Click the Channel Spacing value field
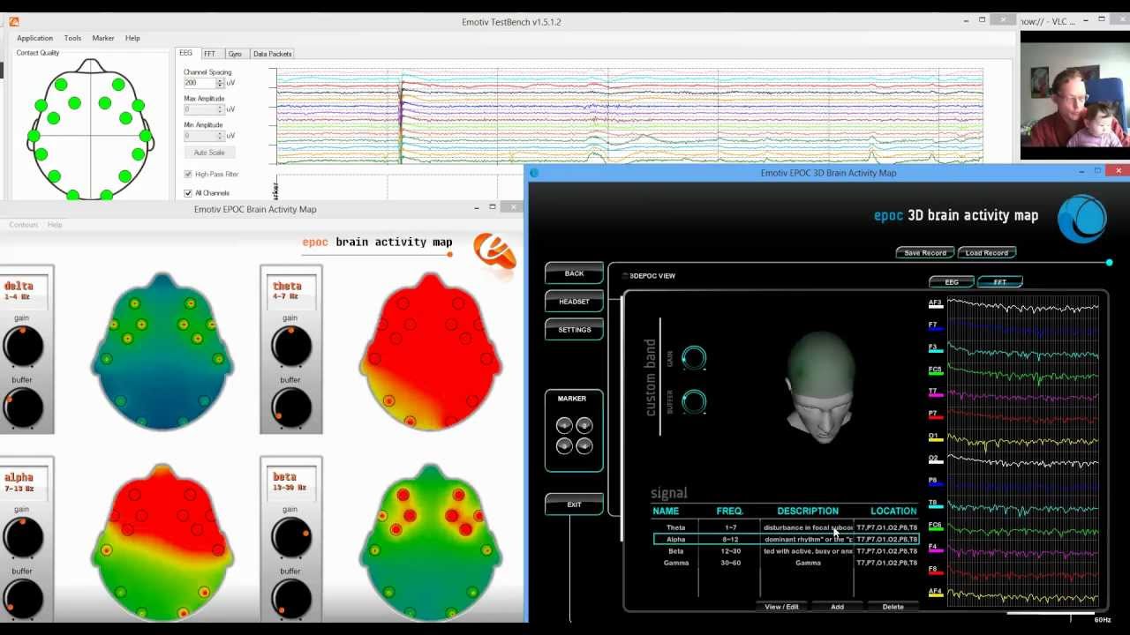This screenshot has height=635, width=1130. (200, 83)
